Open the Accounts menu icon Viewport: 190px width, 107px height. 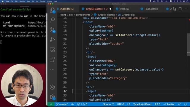(52, 87)
